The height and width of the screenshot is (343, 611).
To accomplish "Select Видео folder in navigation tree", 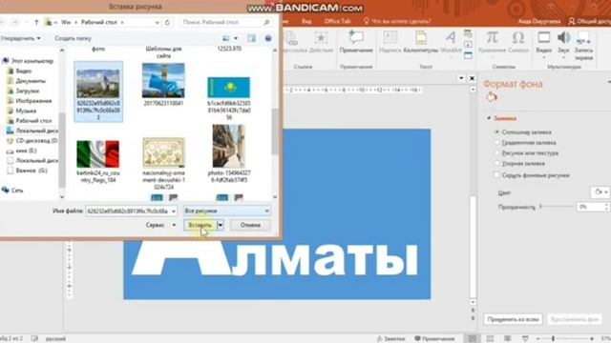I will point(23,71).
